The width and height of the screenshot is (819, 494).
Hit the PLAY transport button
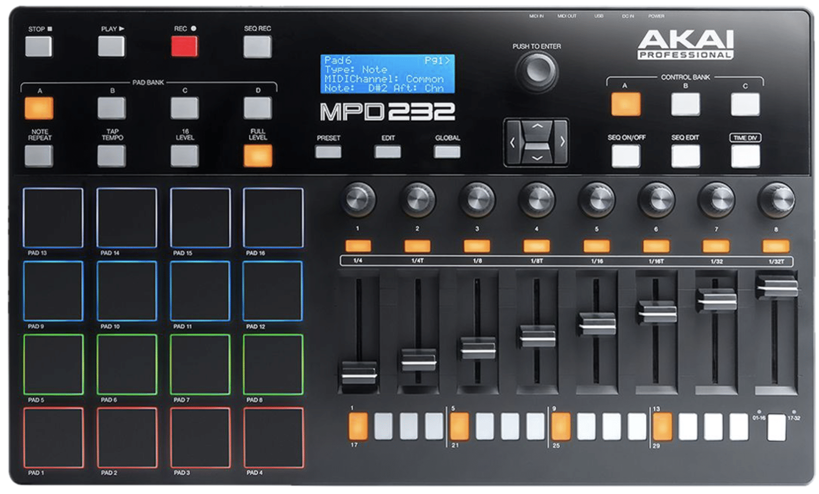pos(112,46)
